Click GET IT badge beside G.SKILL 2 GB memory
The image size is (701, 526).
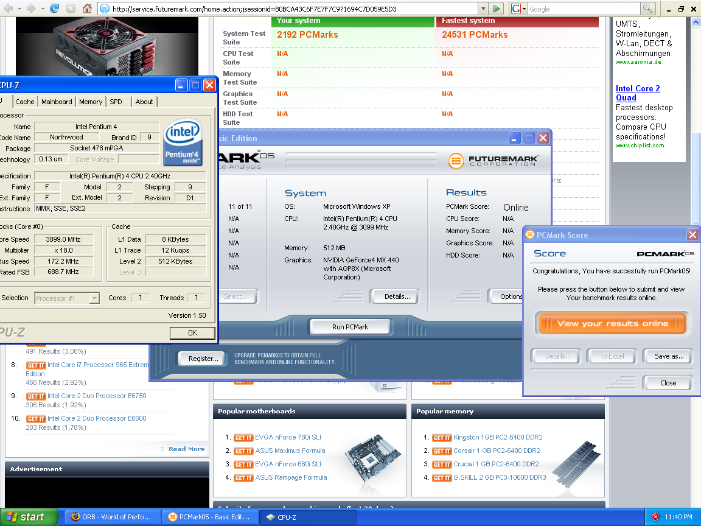pos(442,478)
